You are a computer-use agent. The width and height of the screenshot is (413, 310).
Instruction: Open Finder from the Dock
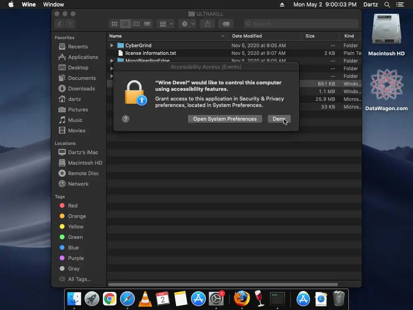pyautogui.click(x=74, y=299)
